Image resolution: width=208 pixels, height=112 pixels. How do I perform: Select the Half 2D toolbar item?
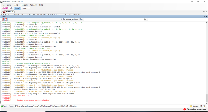point(5,8)
